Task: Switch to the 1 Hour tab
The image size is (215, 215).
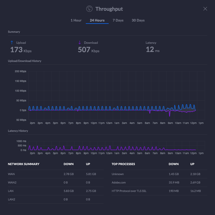Action: (x=76, y=20)
